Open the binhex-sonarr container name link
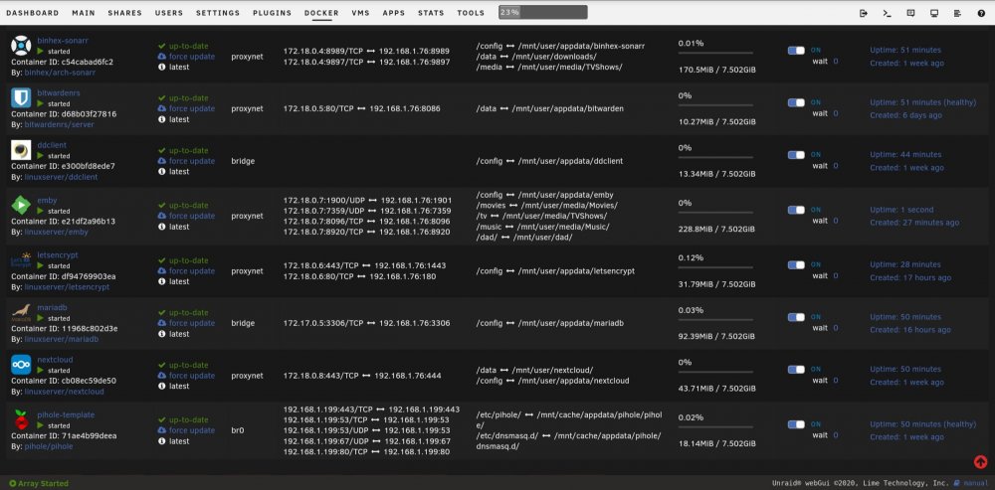Image resolution: width=995 pixels, height=490 pixels. (x=63, y=40)
